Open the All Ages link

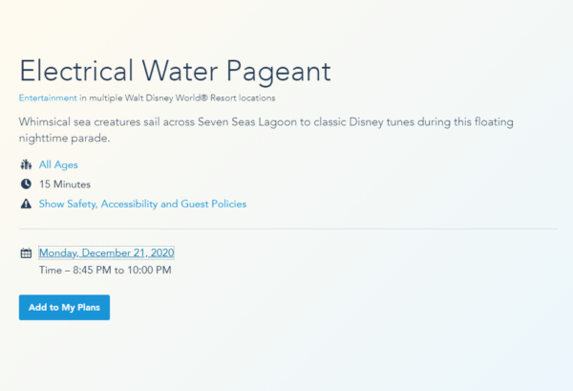58,164
